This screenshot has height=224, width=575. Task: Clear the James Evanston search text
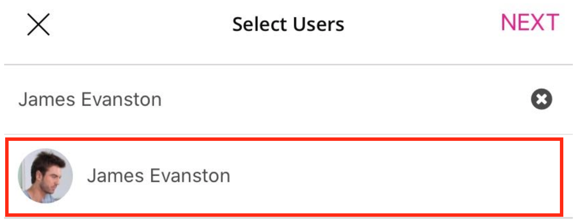[541, 99]
